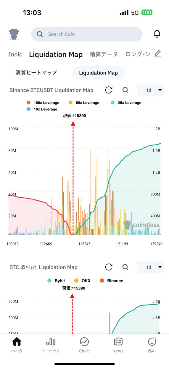Click the blue 10x Leverage color dot

pos(29,109)
